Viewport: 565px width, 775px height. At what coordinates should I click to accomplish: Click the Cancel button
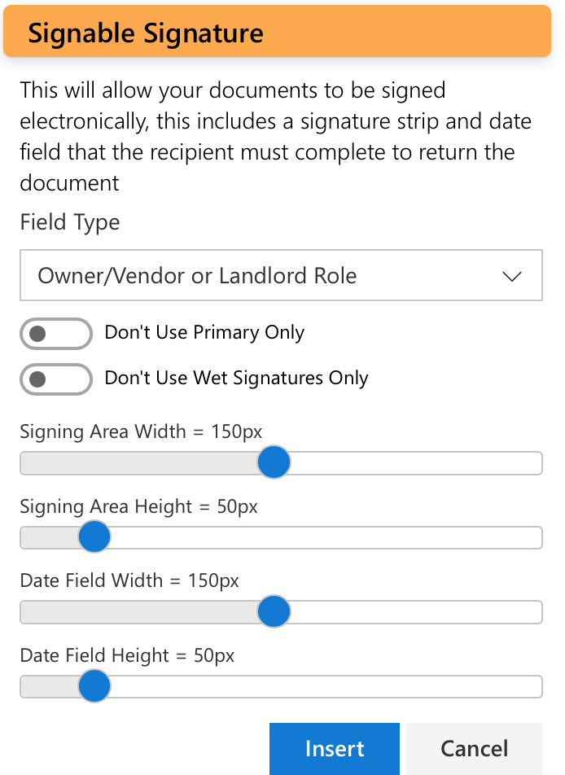click(475, 749)
